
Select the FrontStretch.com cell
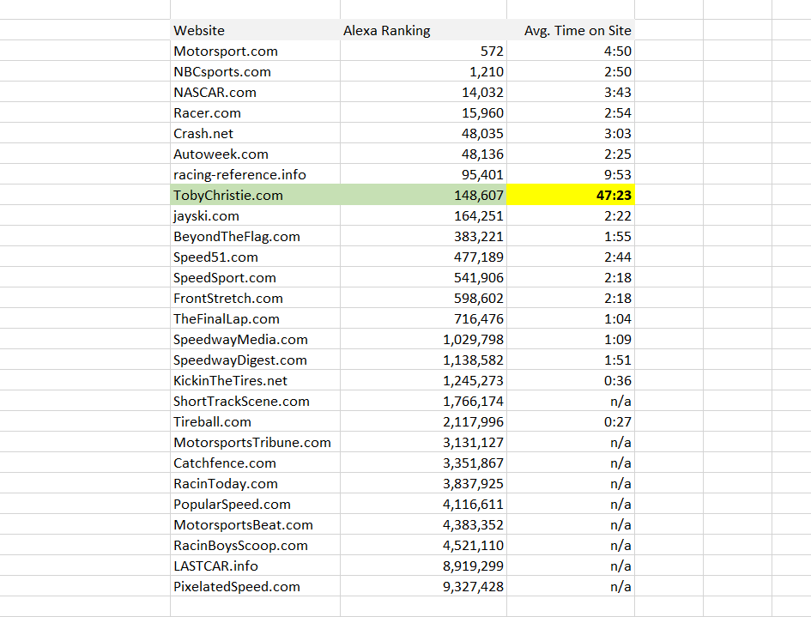coord(255,299)
